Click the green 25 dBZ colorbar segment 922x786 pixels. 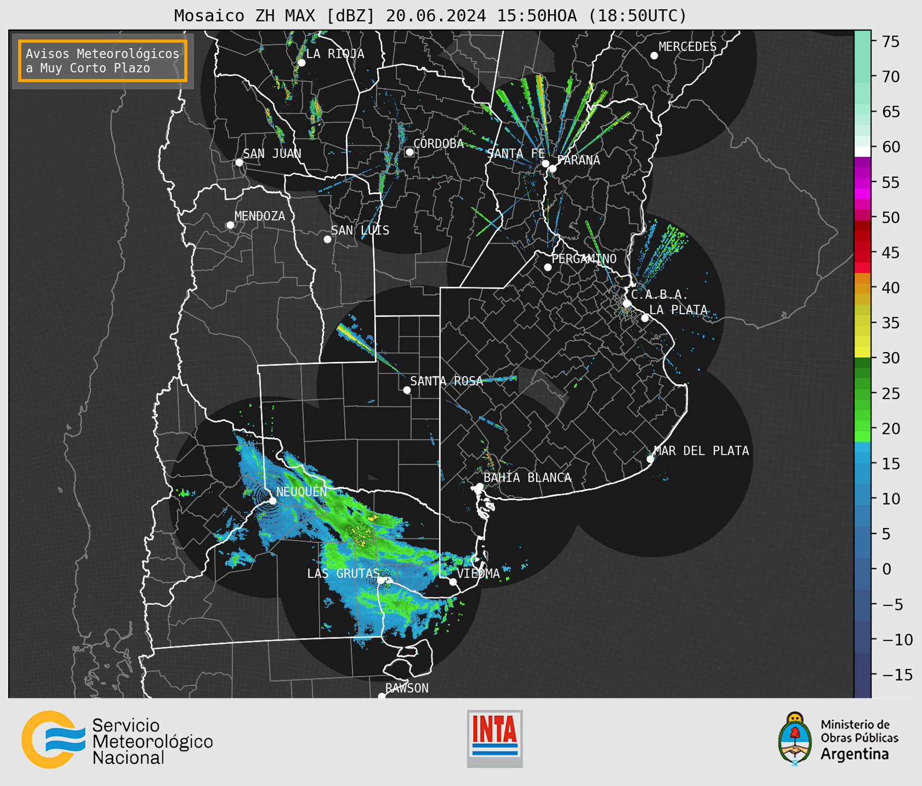[862, 393]
